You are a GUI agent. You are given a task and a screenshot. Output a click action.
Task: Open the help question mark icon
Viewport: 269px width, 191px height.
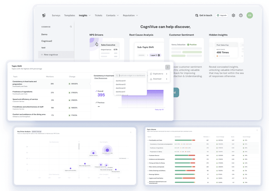pos(241,15)
